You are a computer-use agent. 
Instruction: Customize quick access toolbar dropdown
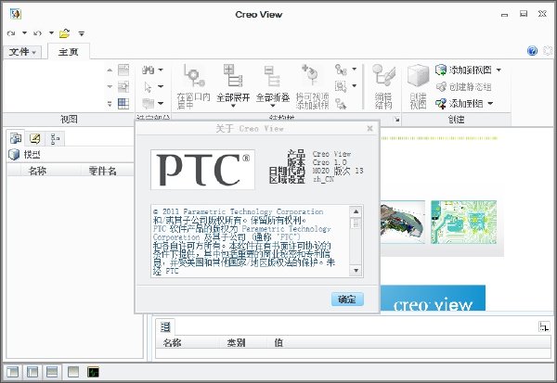pyautogui.click(x=82, y=33)
